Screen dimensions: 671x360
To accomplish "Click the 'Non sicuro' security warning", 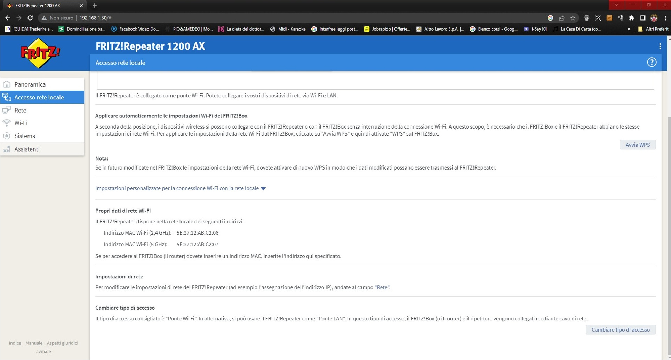I will pyautogui.click(x=58, y=18).
